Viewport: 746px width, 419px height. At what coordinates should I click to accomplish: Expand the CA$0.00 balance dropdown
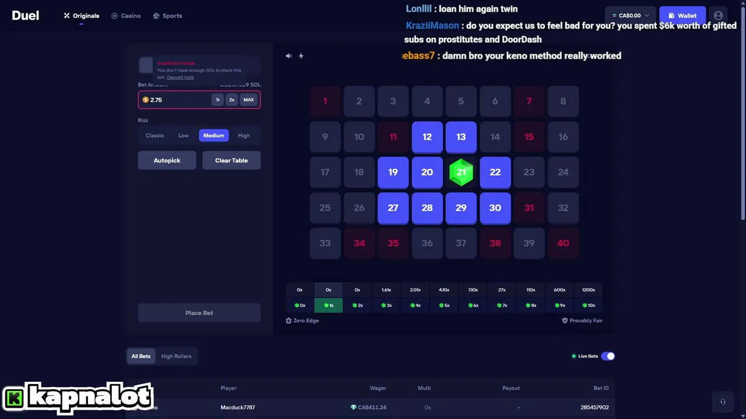631,16
